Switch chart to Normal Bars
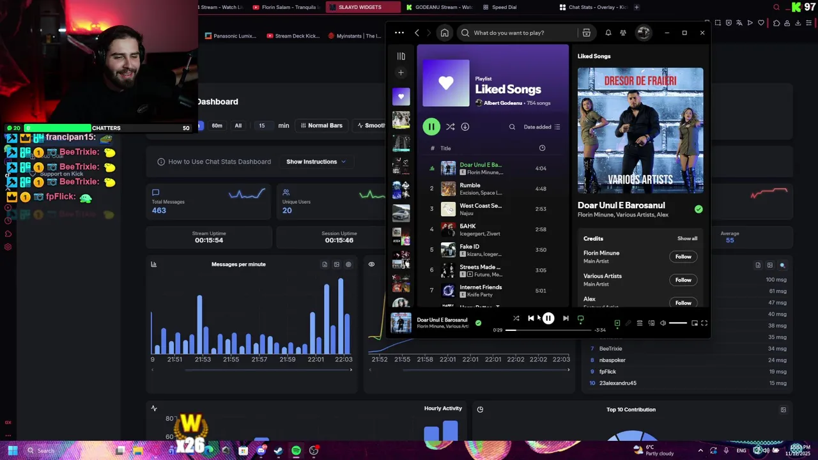This screenshot has width=818, height=460. (x=321, y=126)
